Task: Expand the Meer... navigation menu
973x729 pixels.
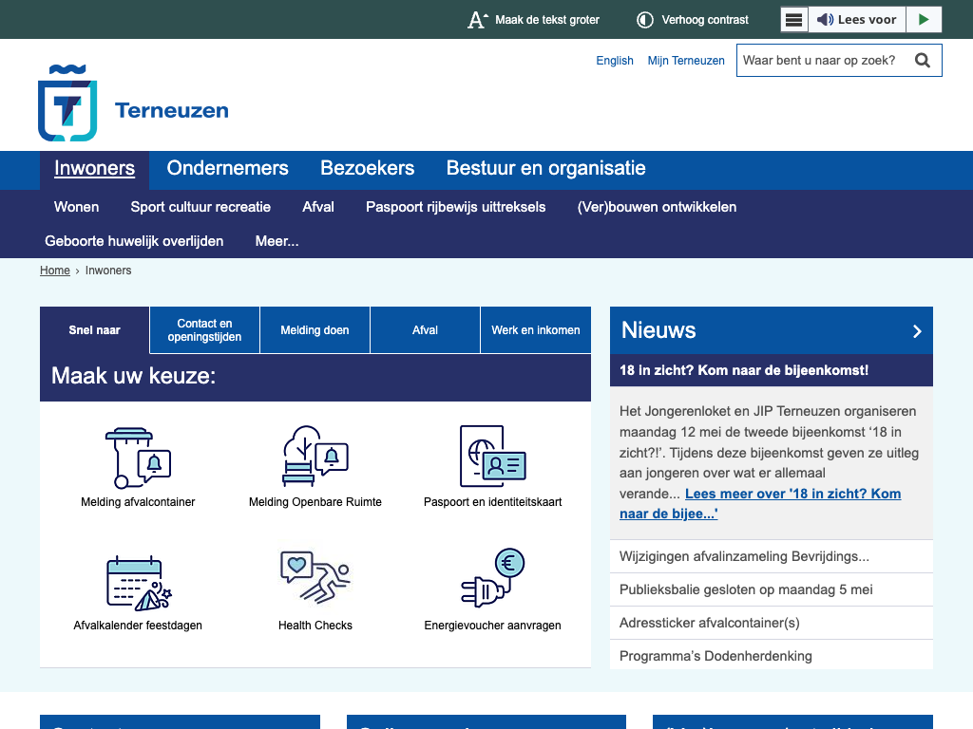Action: tap(277, 241)
